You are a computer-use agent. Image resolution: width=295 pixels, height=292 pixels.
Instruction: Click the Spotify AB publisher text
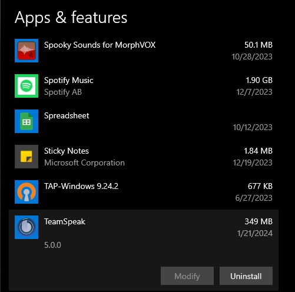pos(63,92)
